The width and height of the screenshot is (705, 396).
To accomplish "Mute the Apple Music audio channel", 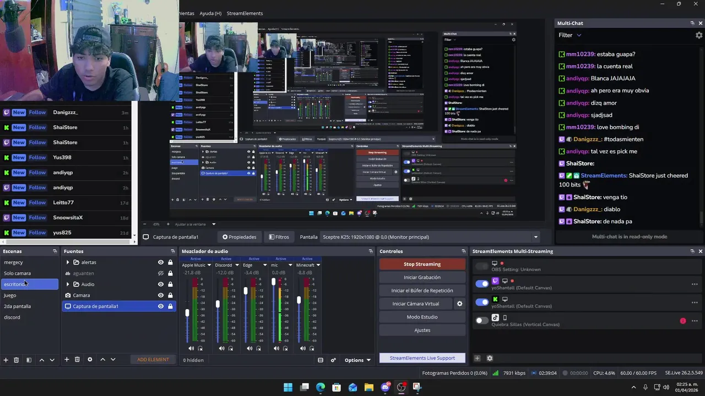I will pyautogui.click(x=191, y=348).
